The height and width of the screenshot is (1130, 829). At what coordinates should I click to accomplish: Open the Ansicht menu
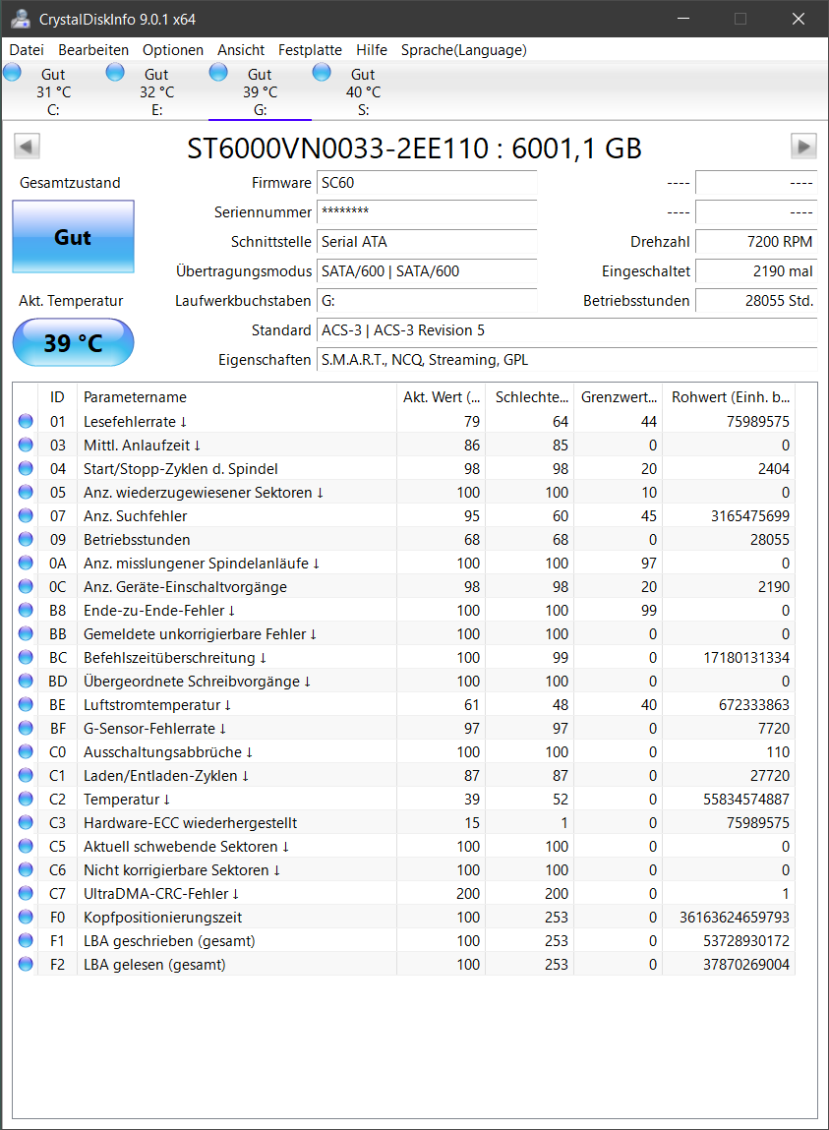pos(241,50)
